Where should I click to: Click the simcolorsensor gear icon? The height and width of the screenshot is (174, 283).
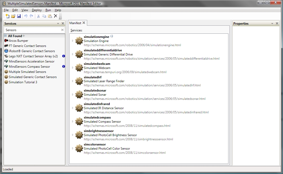(79, 148)
